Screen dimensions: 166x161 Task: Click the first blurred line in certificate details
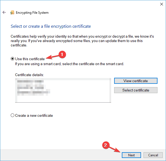tap(30, 82)
